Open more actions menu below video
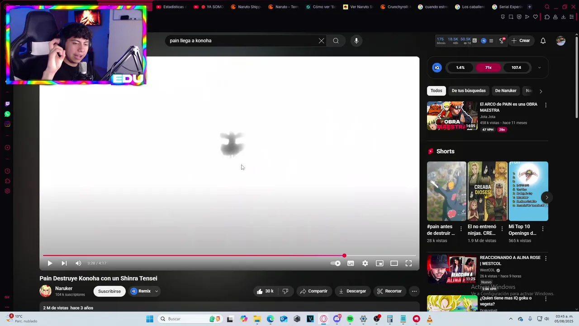 point(414,291)
